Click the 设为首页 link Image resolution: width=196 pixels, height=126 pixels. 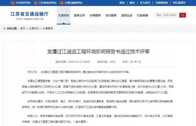[x=145, y=3]
